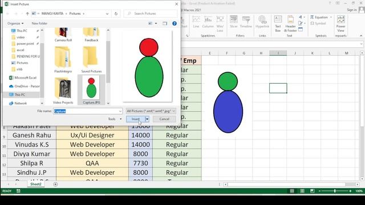Click the zoom slider handle
The width and height of the screenshot is (365, 205).
point(335,191)
